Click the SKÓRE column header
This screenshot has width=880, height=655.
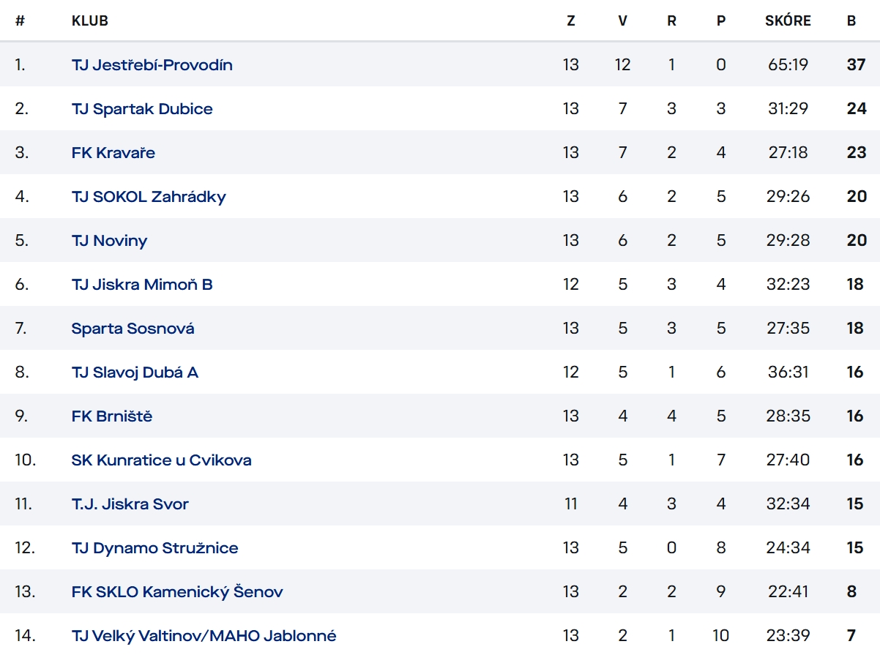pos(788,20)
